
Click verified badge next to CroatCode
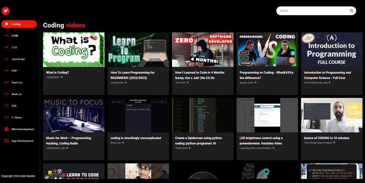pos(126,82)
